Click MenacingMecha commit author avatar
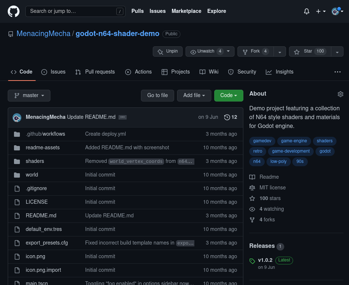The width and height of the screenshot is (349, 285). (17, 118)
